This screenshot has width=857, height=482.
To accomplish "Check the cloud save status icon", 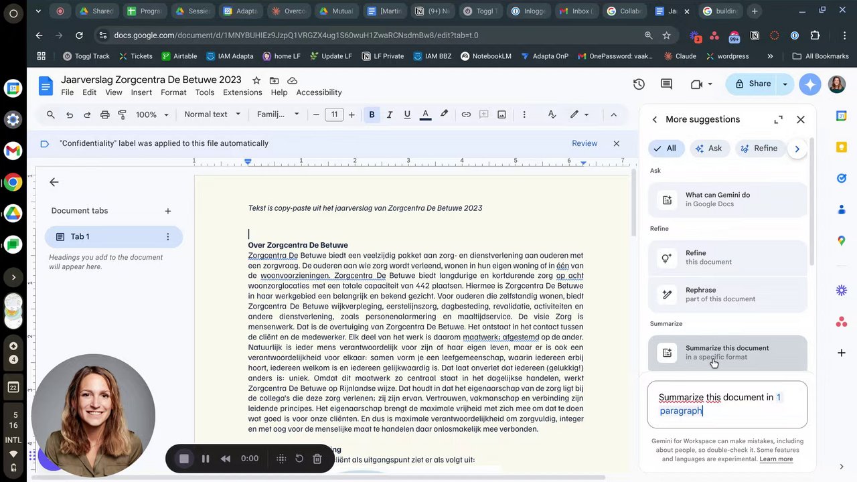I will [x=293, y=80].
